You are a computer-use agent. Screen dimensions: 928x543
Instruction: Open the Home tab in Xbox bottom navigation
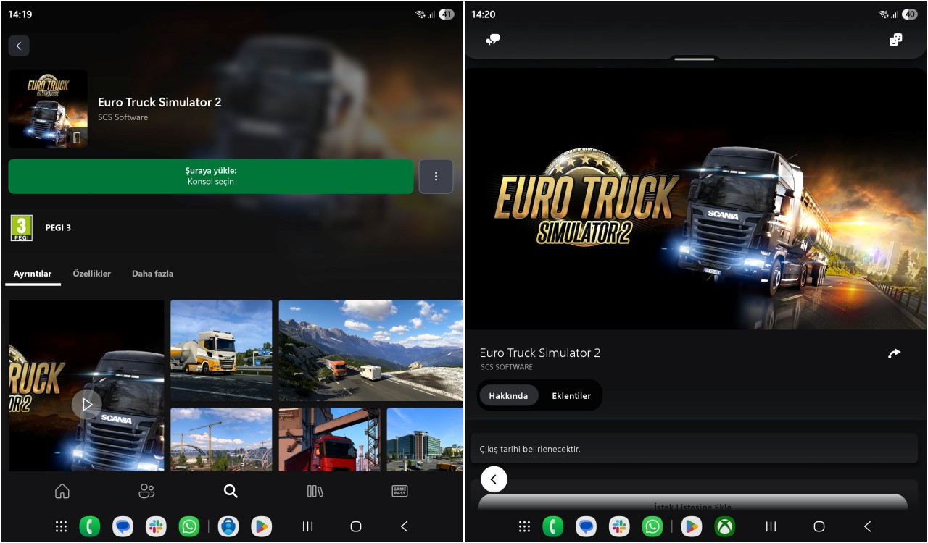coord(62,491)
